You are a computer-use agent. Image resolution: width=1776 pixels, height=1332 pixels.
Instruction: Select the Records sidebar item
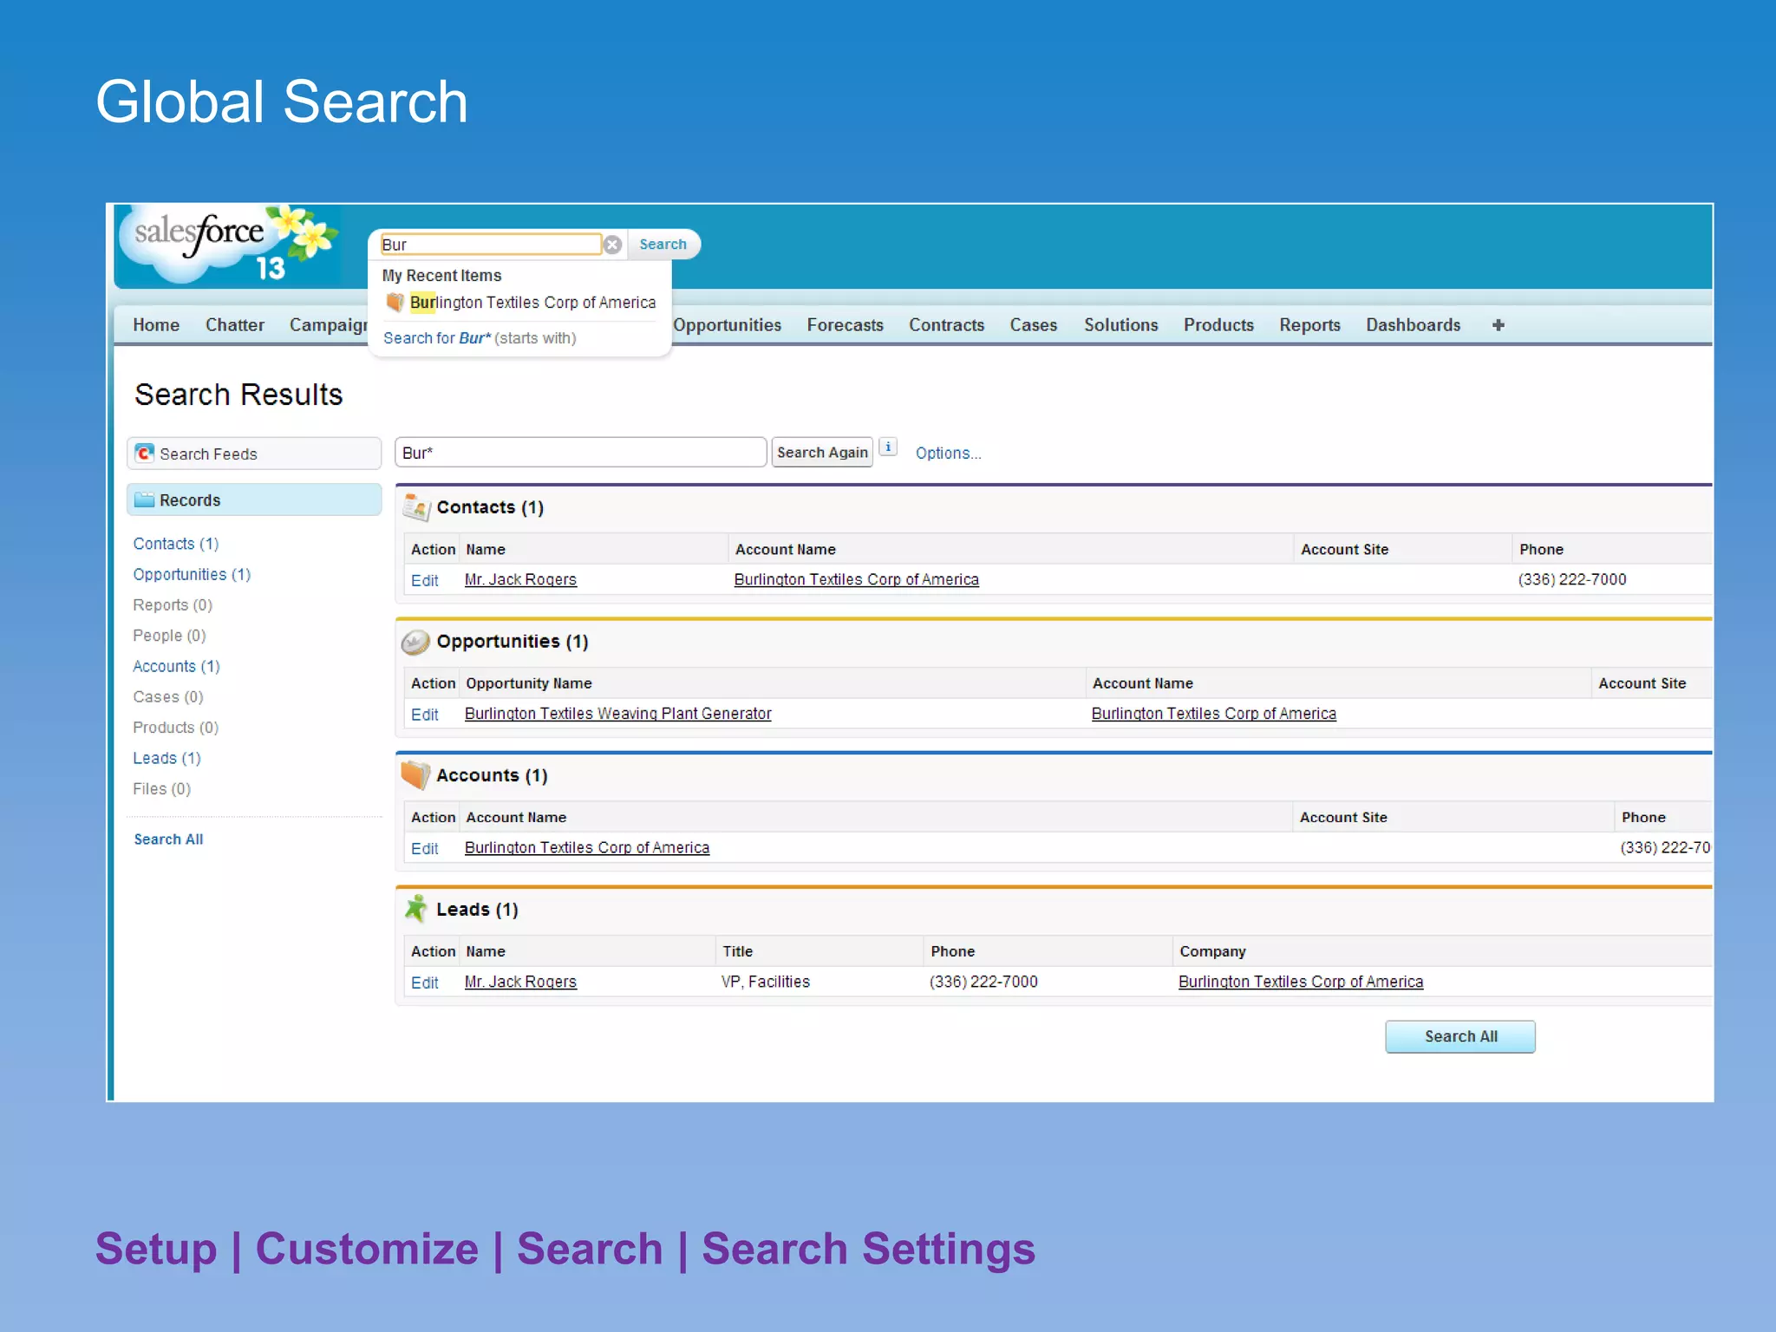[254, 500]
